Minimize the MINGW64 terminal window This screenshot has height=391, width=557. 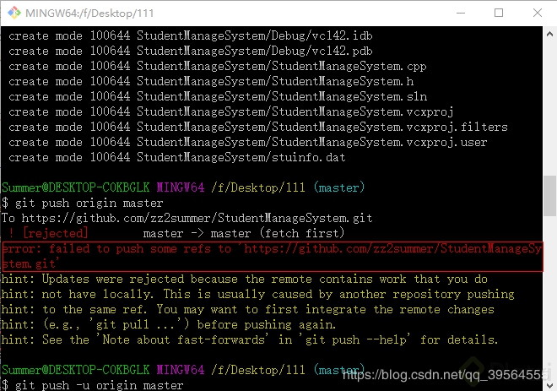[461, 14]
